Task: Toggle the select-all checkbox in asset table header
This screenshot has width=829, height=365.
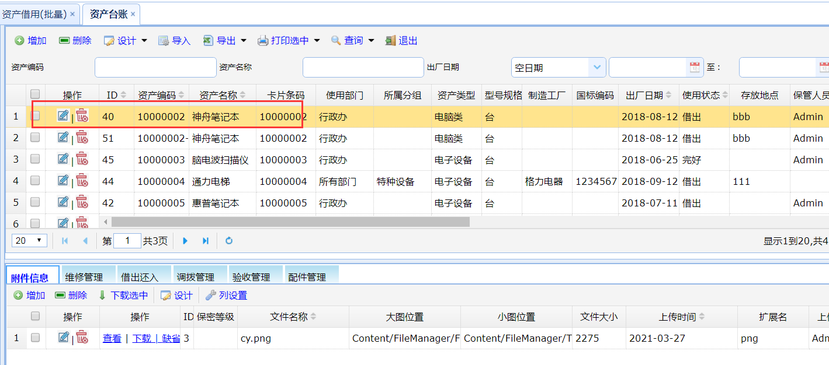Action: (x=35, y=94)
